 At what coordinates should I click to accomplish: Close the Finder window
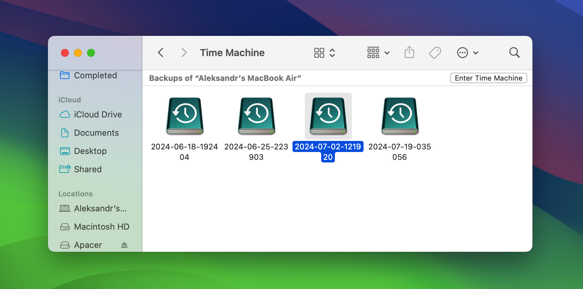65,53
